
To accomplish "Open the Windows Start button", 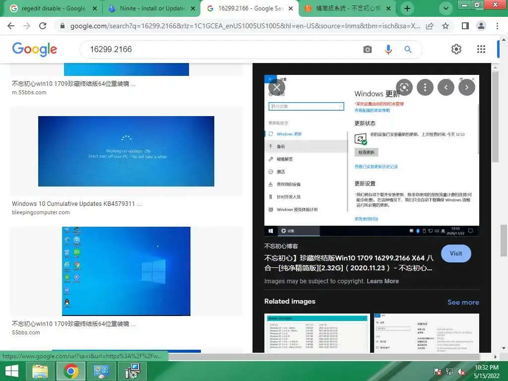I will (x=12, y=371).
